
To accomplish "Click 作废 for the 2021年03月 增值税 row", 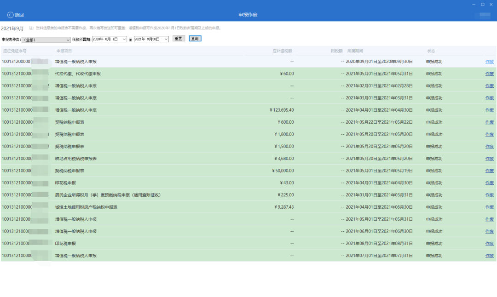I will coord(489,98).
